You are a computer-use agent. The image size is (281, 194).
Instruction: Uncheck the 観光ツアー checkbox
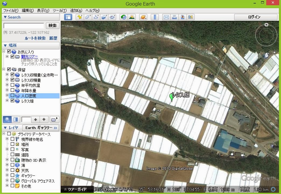(12, 57)
